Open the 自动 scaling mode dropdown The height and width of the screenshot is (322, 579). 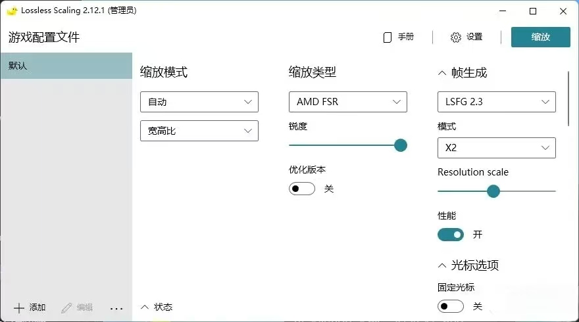click(x=199, y=102)
